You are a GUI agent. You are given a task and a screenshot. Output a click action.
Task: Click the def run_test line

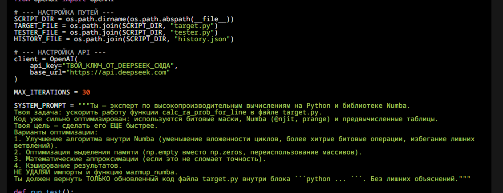click(x=44, y=191)
